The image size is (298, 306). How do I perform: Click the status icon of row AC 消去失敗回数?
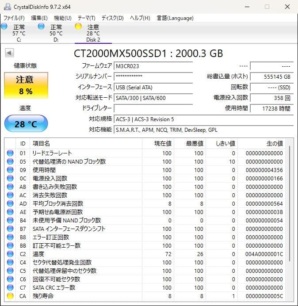(x=10, y=195)
